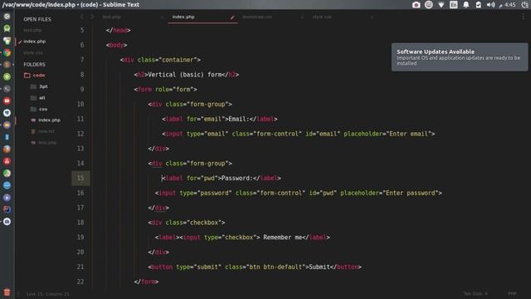Screen dimensions: 531x299
Task: Open the red YouTube-style launcher icon
Action: tap(7, 101)
